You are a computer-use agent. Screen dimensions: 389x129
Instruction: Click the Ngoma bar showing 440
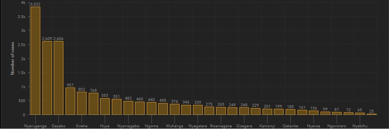(x=151, y=108)
